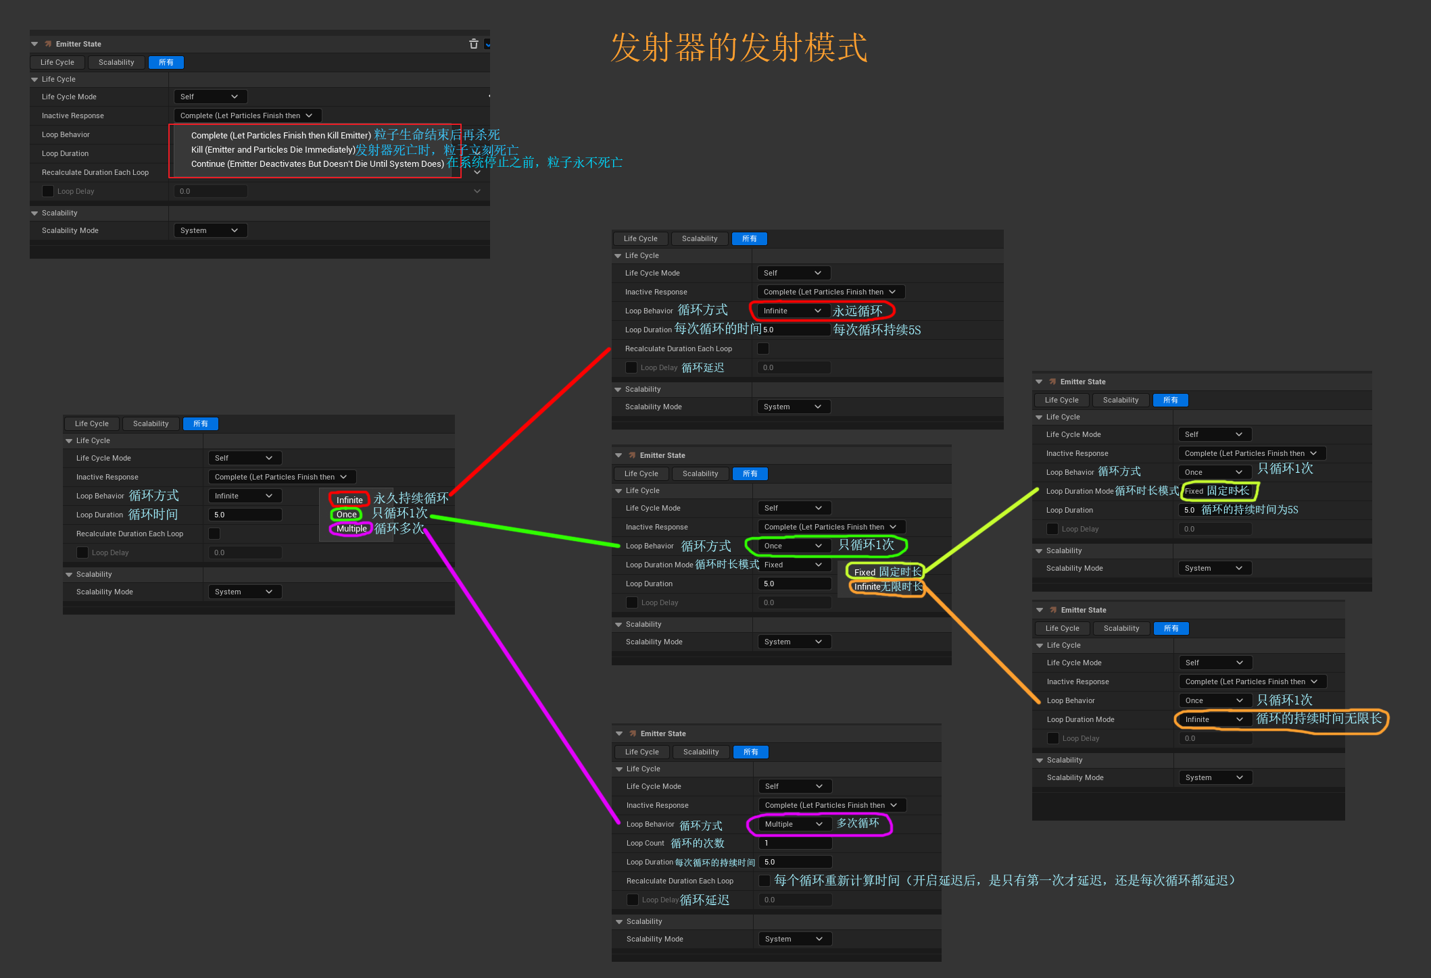Viewport: 1431px width, 978px height.
Task: Click the Emitter State icon above the orange-circled Infinite dropdown
Action: tap(1053, 610)
